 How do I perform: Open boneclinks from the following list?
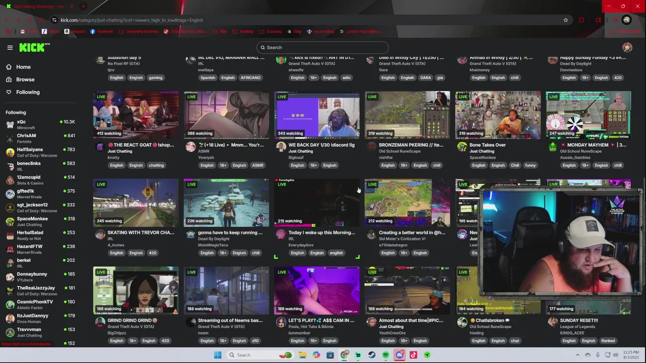40,166
